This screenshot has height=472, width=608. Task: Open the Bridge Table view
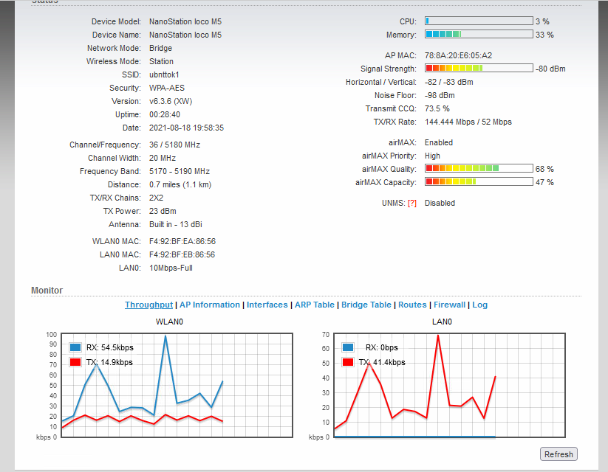[366, 305]
